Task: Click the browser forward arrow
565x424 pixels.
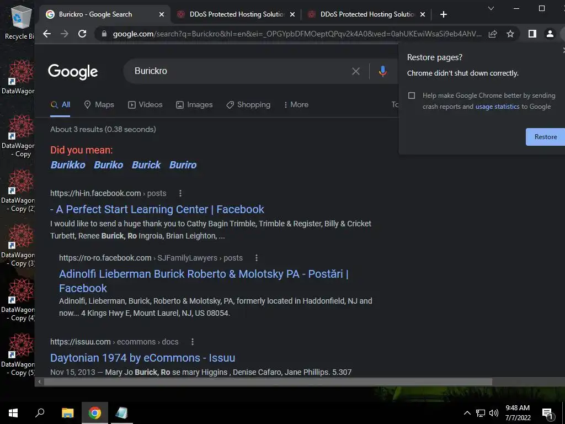Action: click(x=65, y=34)
